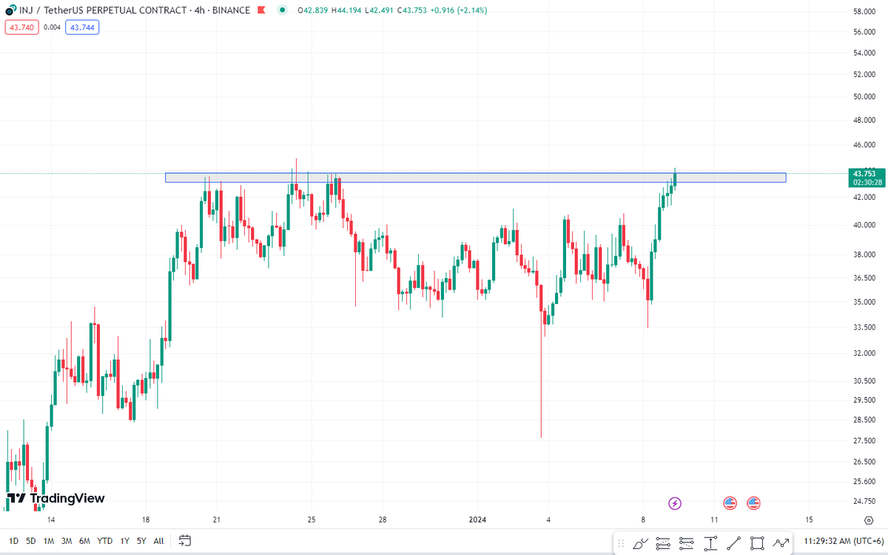Select the Rectangle drawing tool
This screenshot has width=888, height=555.
(756, 543)
